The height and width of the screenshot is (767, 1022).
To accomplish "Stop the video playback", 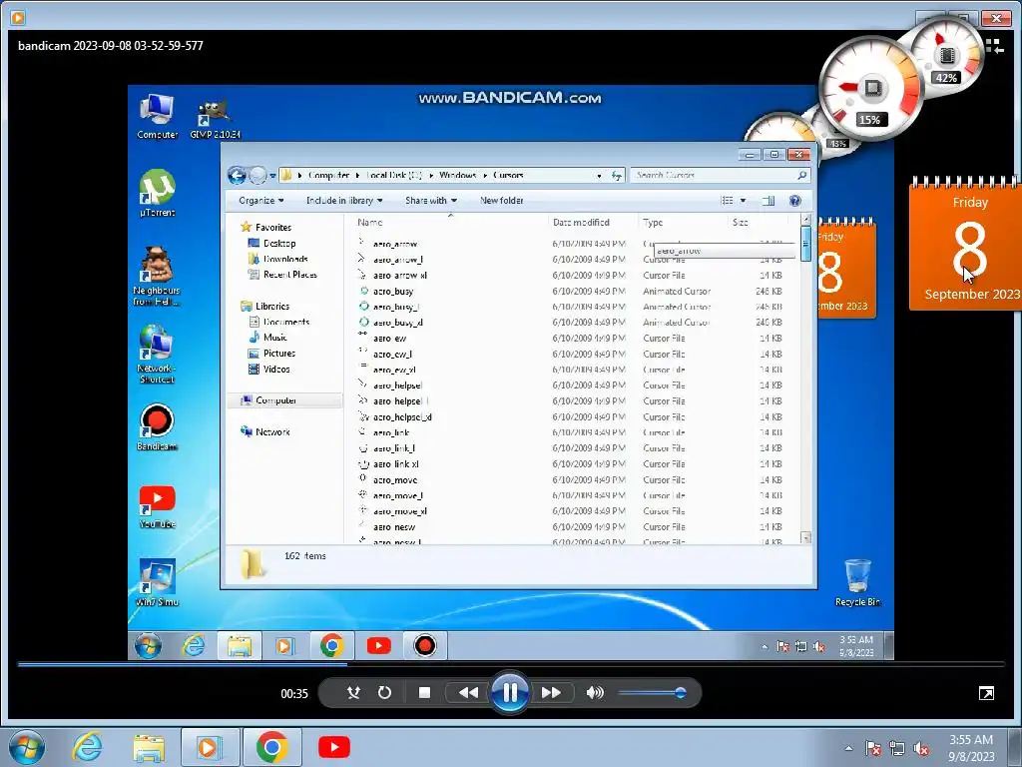I will (424, 693).
